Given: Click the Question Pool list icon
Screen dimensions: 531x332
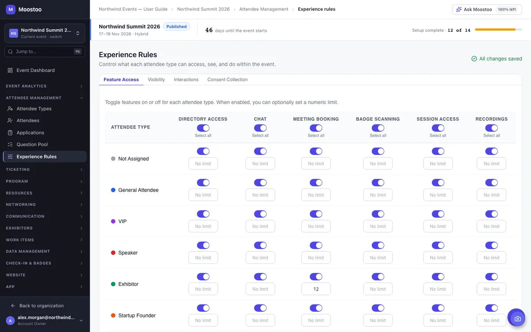Looking at the screenshot, I should coord(10,144).
